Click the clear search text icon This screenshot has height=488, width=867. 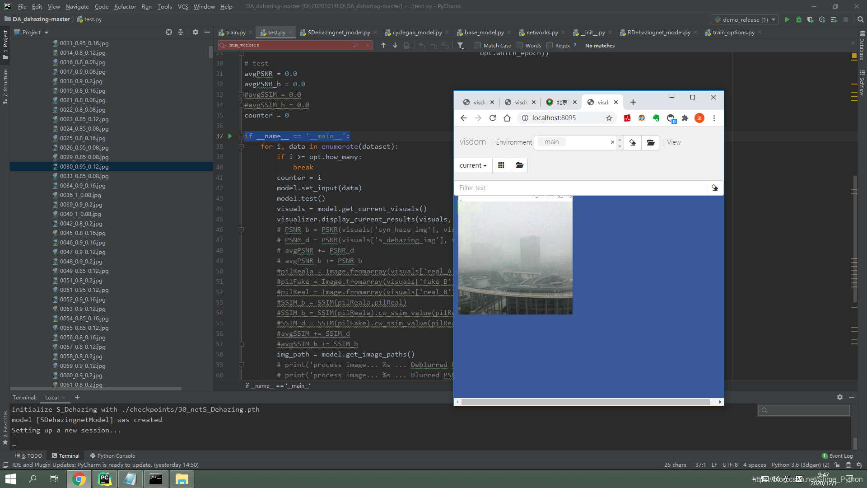pos(368,45)
